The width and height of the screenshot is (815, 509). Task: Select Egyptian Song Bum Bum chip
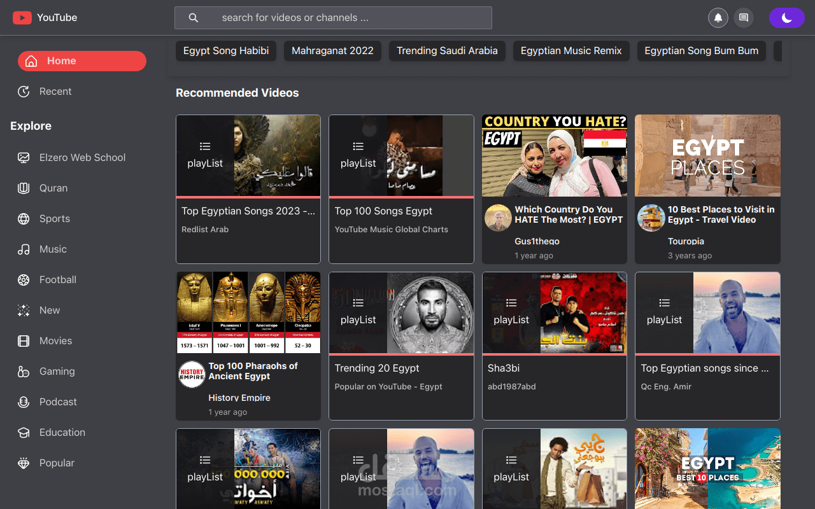pyautogui.click(x=701, y=51)
